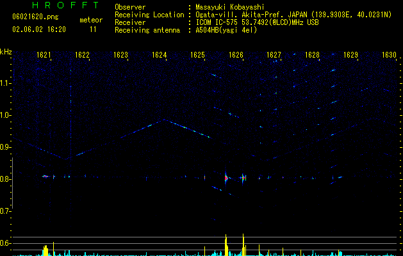Click the 1624 time axis marker
Image resolution: width=403 pixels, height=256 pixels.
coord(159,55)
